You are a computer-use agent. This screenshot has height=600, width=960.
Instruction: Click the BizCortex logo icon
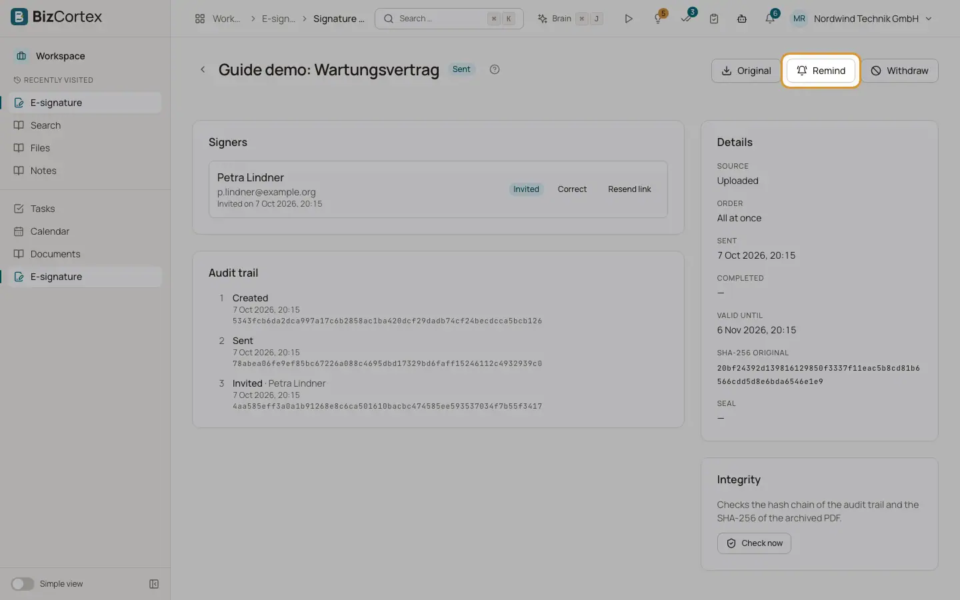point(19,17)
